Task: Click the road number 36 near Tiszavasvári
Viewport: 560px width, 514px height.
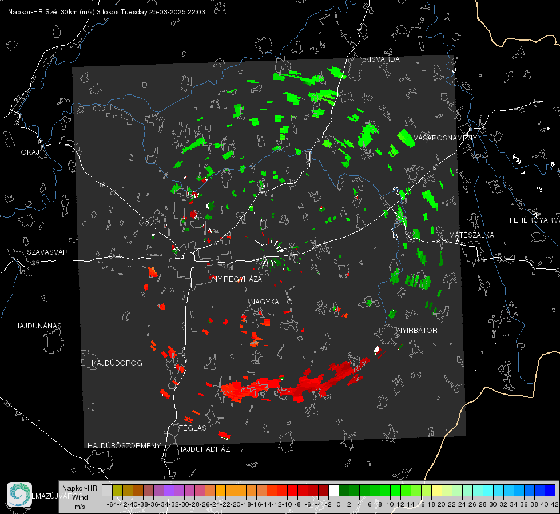Action: click(35, 263)
